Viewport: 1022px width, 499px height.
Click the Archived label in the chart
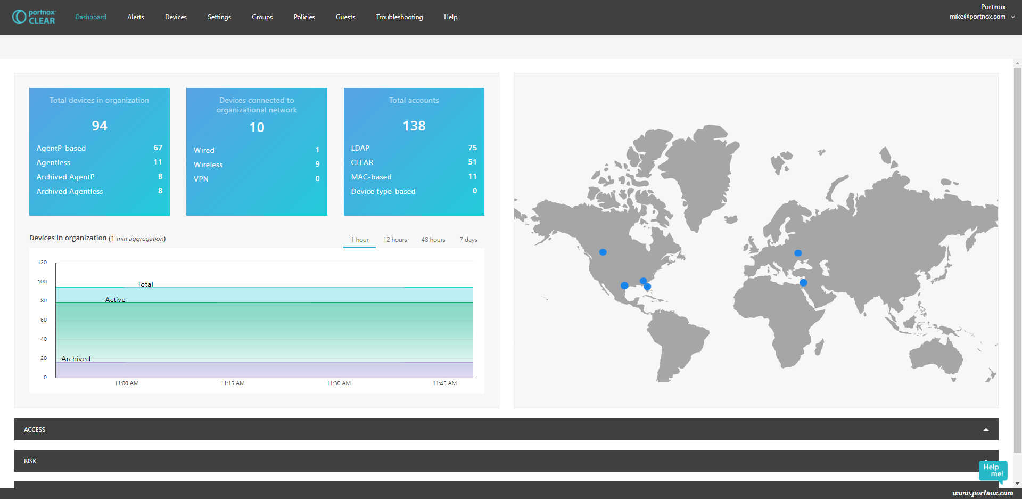[76, 359]
